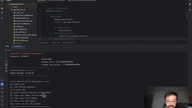Image resolution: width=192 pixels, height=108 pixels.
Task: Jump down the stack trace arrow
Action: [6, 58]
